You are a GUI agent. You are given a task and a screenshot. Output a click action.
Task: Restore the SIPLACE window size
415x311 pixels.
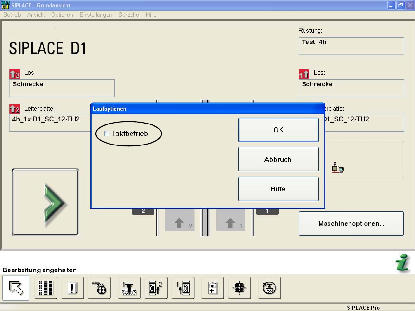point(401,5)
